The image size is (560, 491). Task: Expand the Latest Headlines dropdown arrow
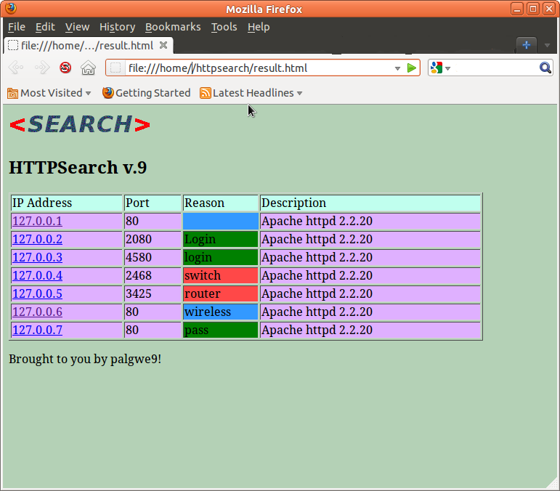(x=300, y=94)
